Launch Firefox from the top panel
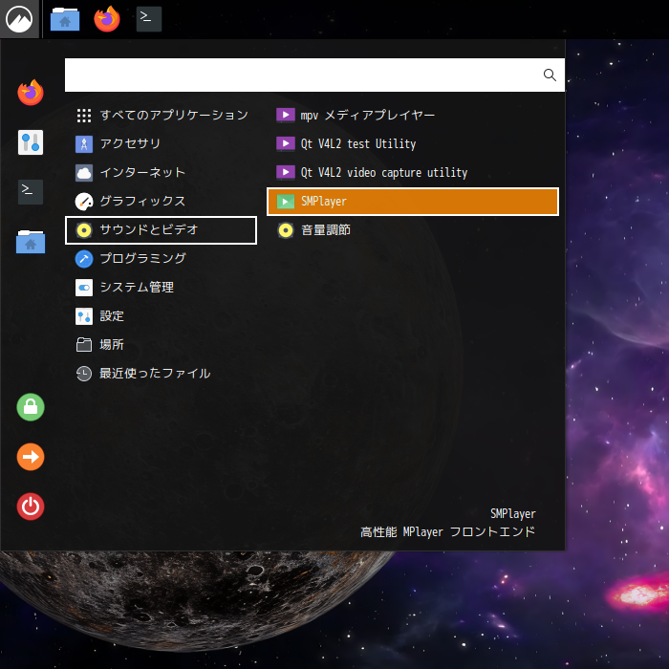The width and height of the screenshot is (669, 669). pos(107,19)
